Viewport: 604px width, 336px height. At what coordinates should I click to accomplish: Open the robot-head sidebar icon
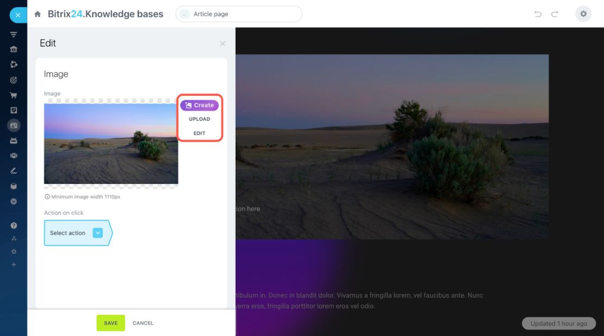(x=14, y=140)
